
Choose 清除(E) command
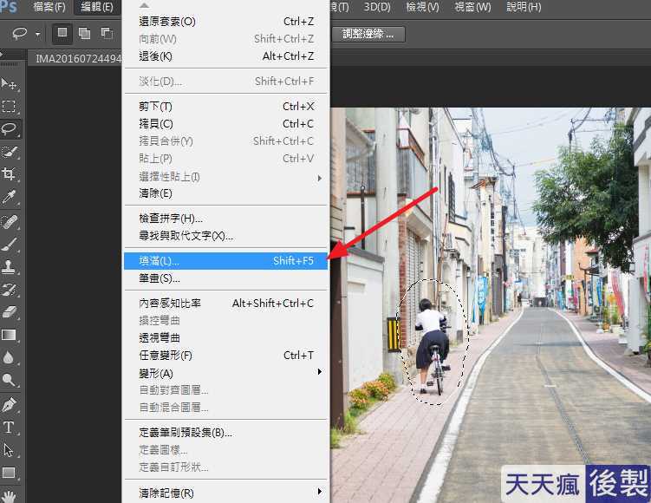(x=226, y=193)
